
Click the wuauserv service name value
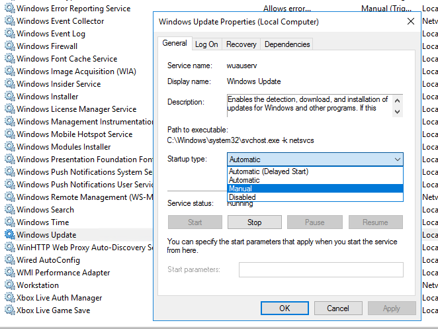coord(241,66)
